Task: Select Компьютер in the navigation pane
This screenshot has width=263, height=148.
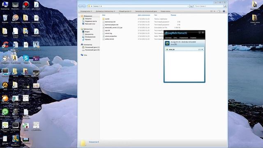Action: pos(88,45)
